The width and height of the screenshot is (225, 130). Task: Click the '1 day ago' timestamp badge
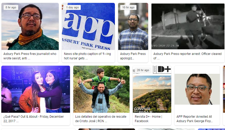[72, 7]
